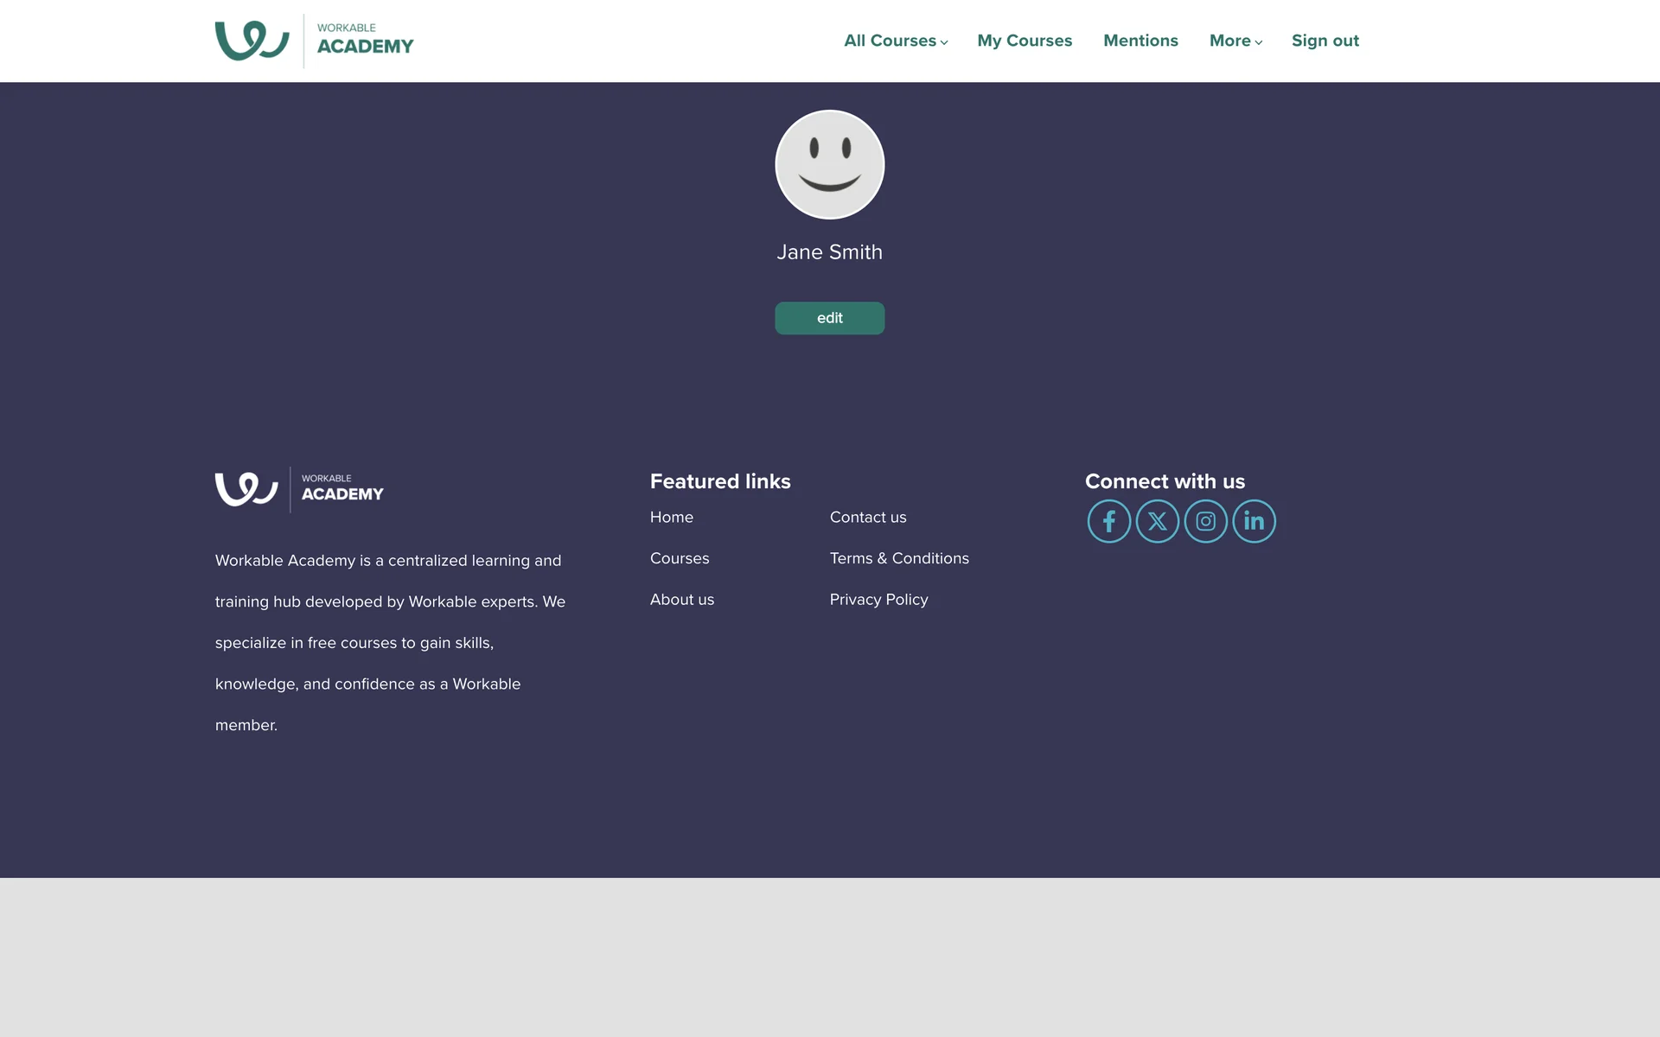Open the Facebook social icon

[1108, 521]
